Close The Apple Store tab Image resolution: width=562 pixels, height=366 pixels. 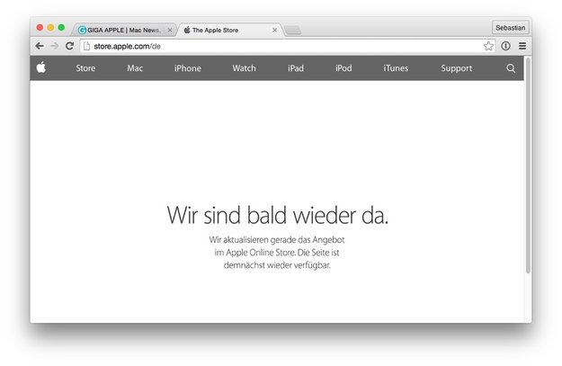pyautogui.click(x=274, y=30)
